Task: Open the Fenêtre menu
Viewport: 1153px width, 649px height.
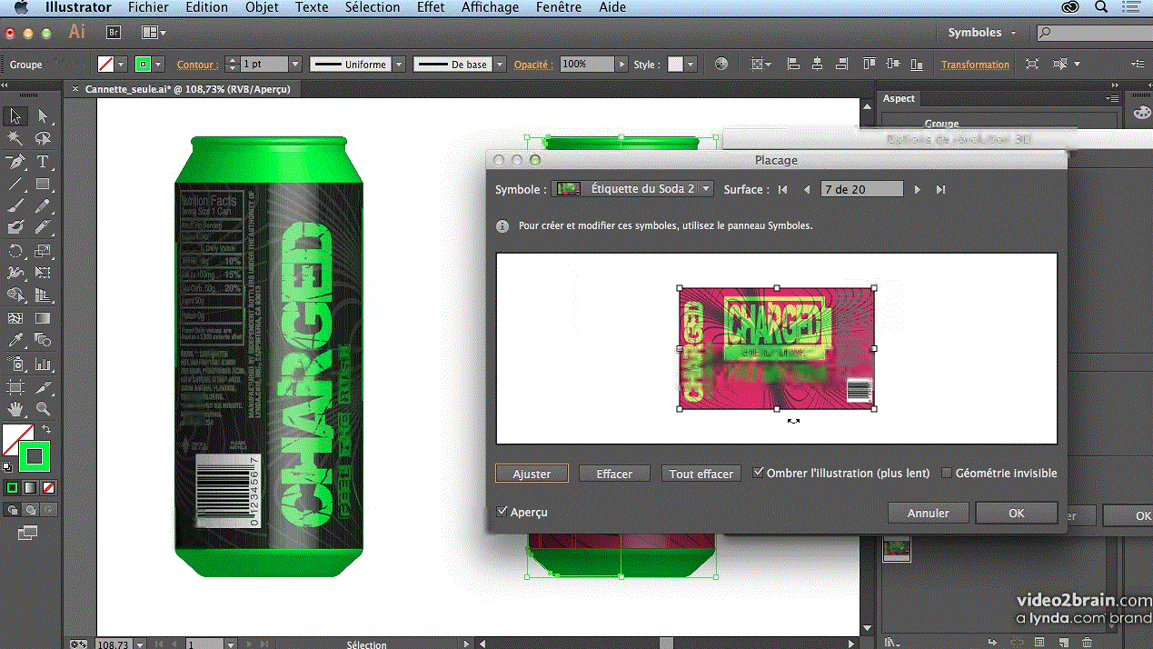Action: pos(559,7)
